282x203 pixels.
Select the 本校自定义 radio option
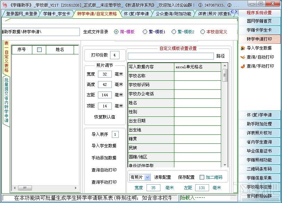[x=202, y=32]
